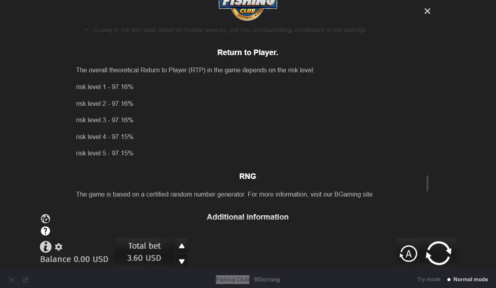
Task: Click the autoplay 'A' button
Action: (408, 254)
